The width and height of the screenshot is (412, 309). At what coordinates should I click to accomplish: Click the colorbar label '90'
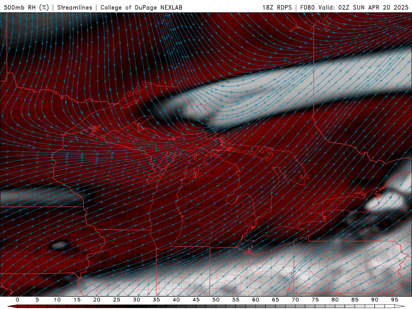374,300
